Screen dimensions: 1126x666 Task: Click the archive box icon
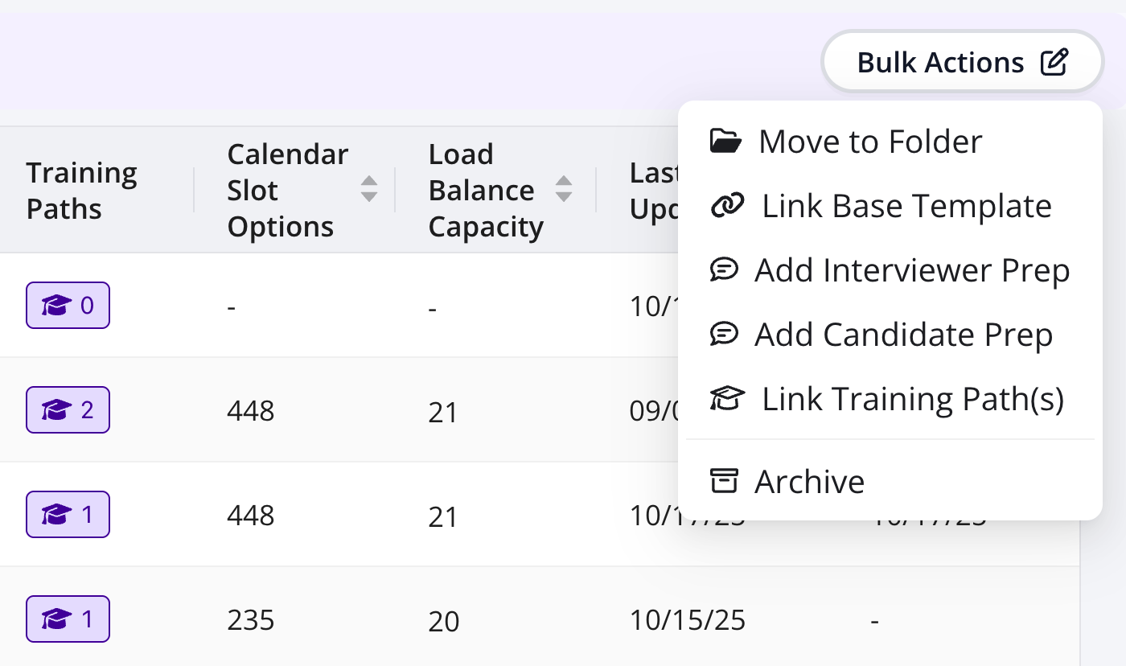724,481
